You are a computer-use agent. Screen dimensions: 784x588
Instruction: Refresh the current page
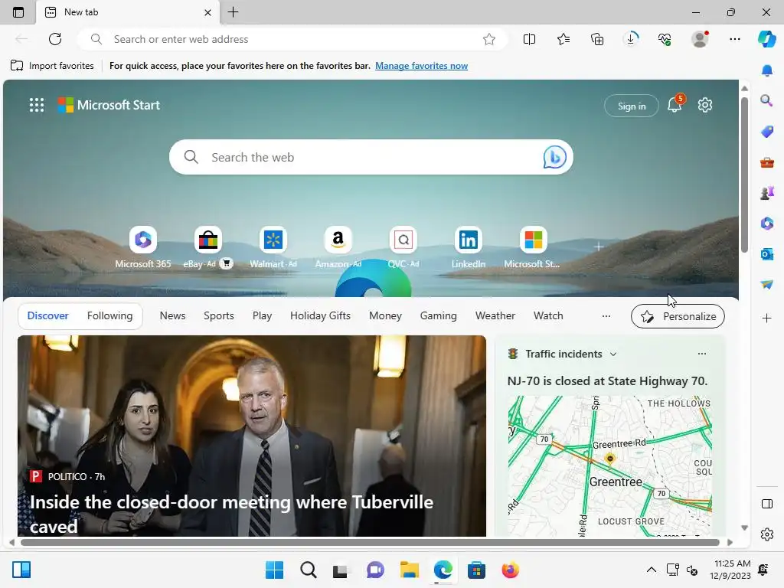point(55,39)
